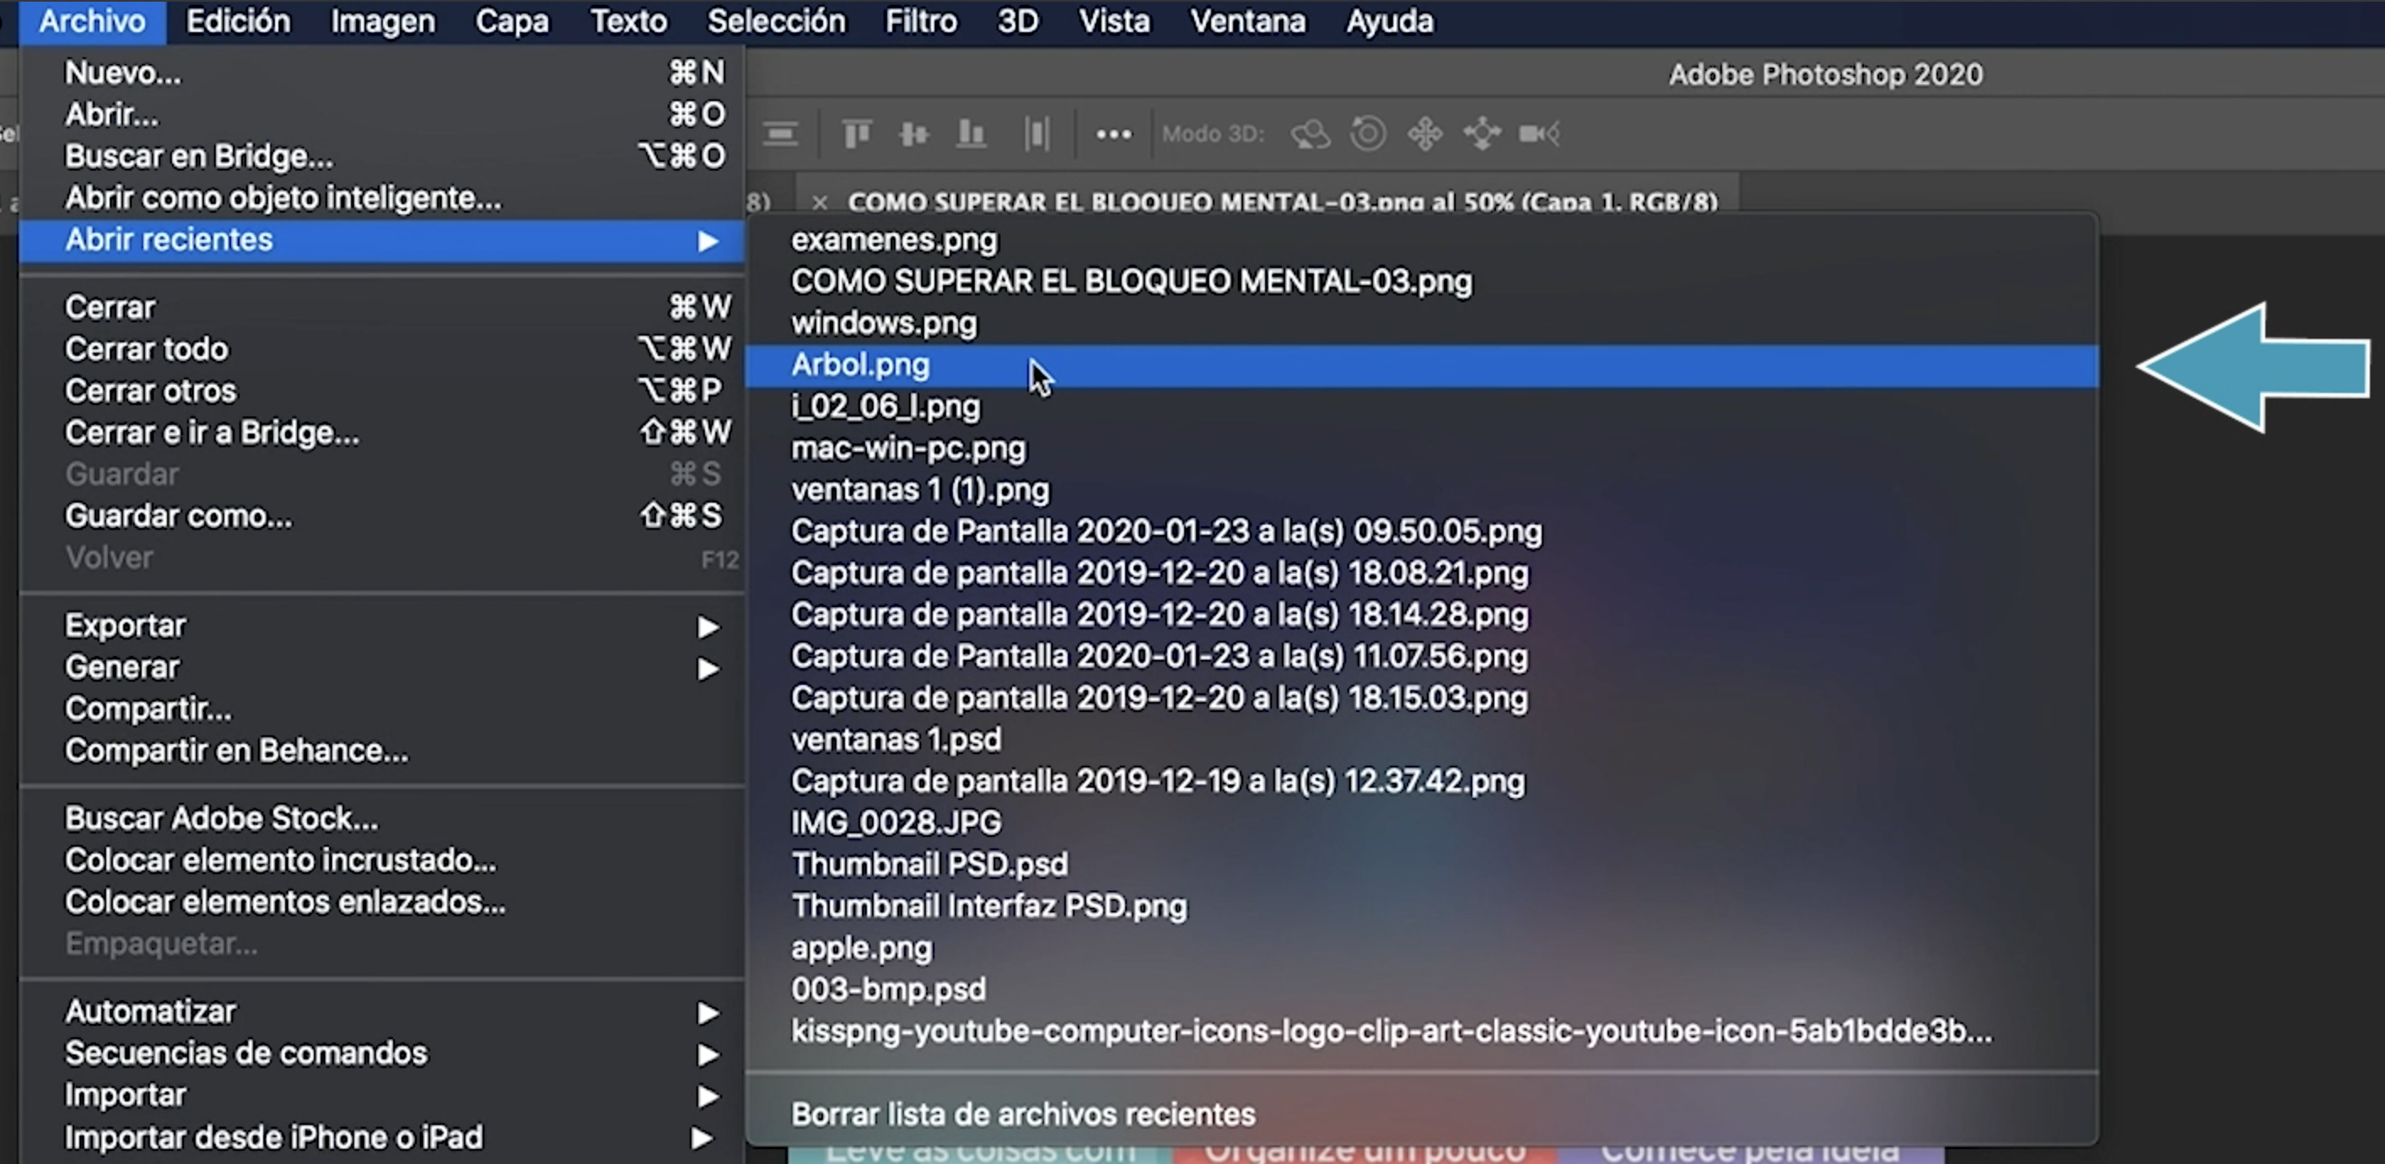Viewport: 2385px width, 1164px height.
Task: Open recent file Thumbnail PSD.psd
Action: [x=1421, y=865]
